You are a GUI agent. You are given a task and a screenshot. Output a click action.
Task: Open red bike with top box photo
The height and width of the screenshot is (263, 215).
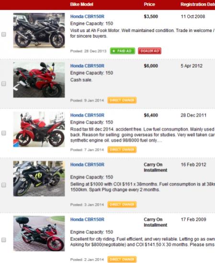click(x=39, y=233)
